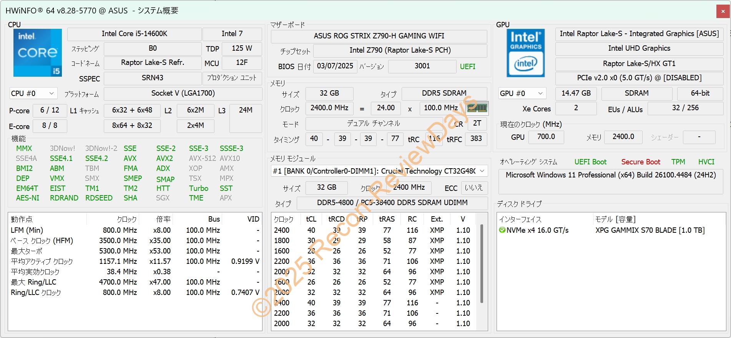
Task: Click the Intel UHD Graphics name field
Action: point(639,48)
